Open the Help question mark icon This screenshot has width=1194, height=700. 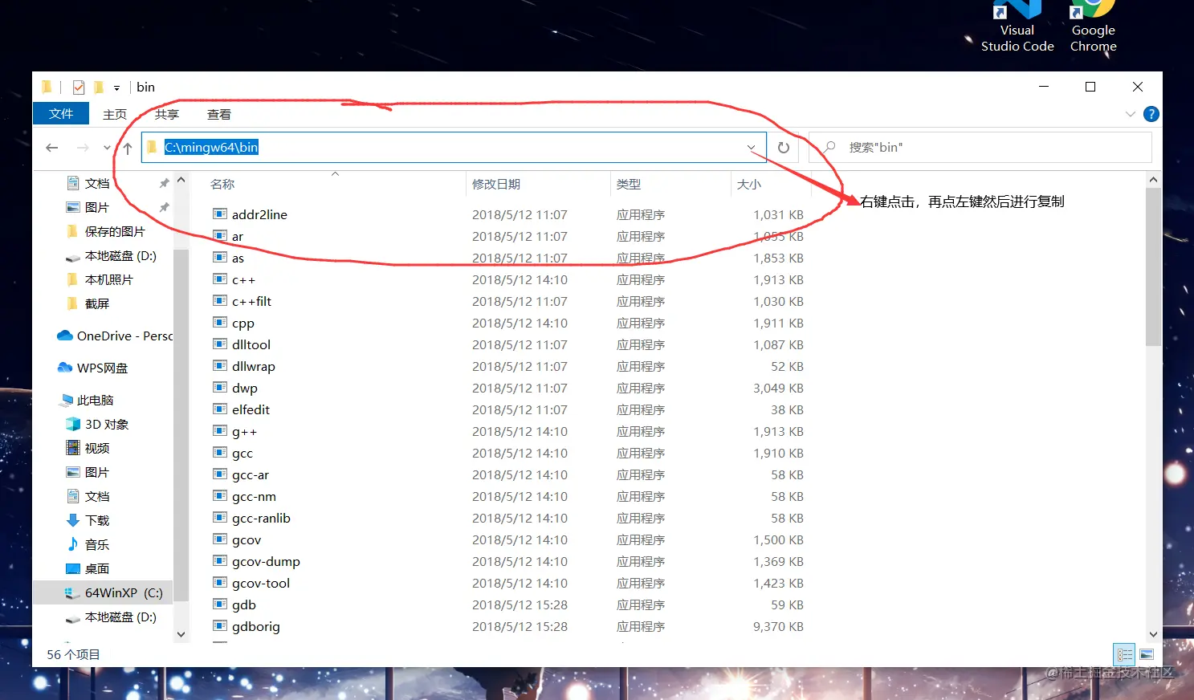click(x=1151, y=113)
